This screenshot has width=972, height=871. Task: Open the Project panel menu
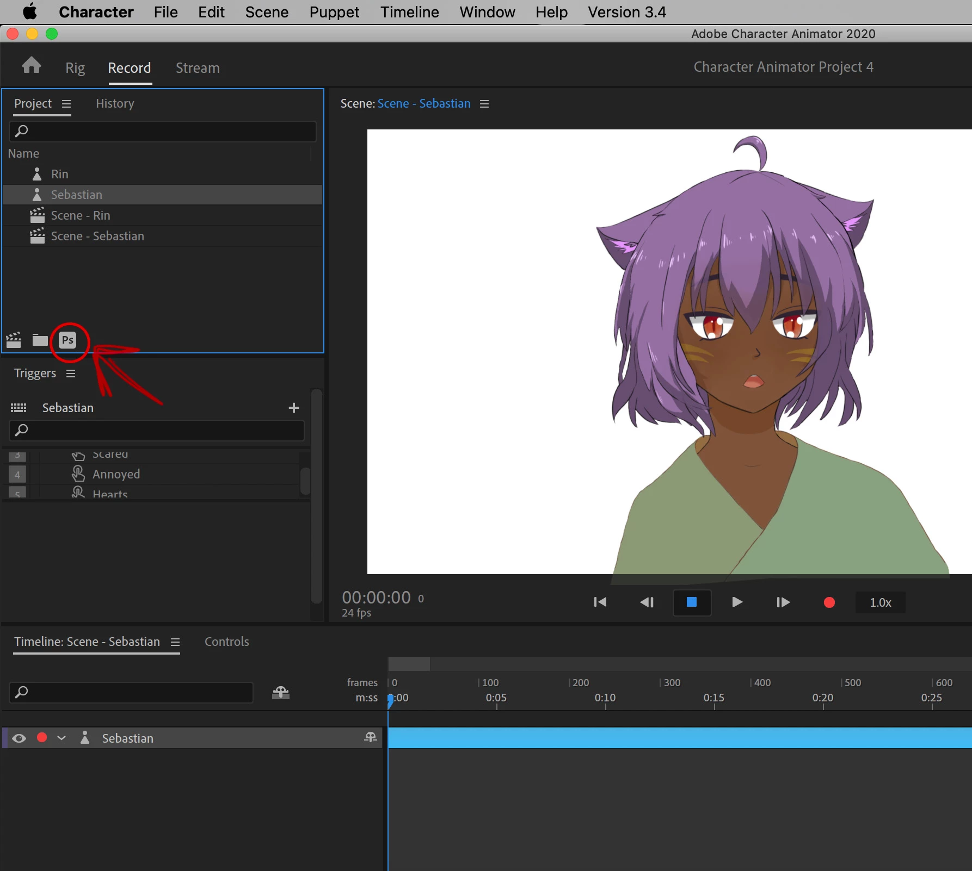(x=66, y=104)
